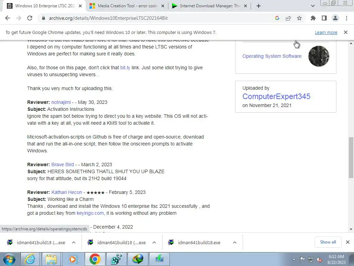The image size is (354, 266).
Task: Open reviewer Brave Bird's profile
Action: 63,165
